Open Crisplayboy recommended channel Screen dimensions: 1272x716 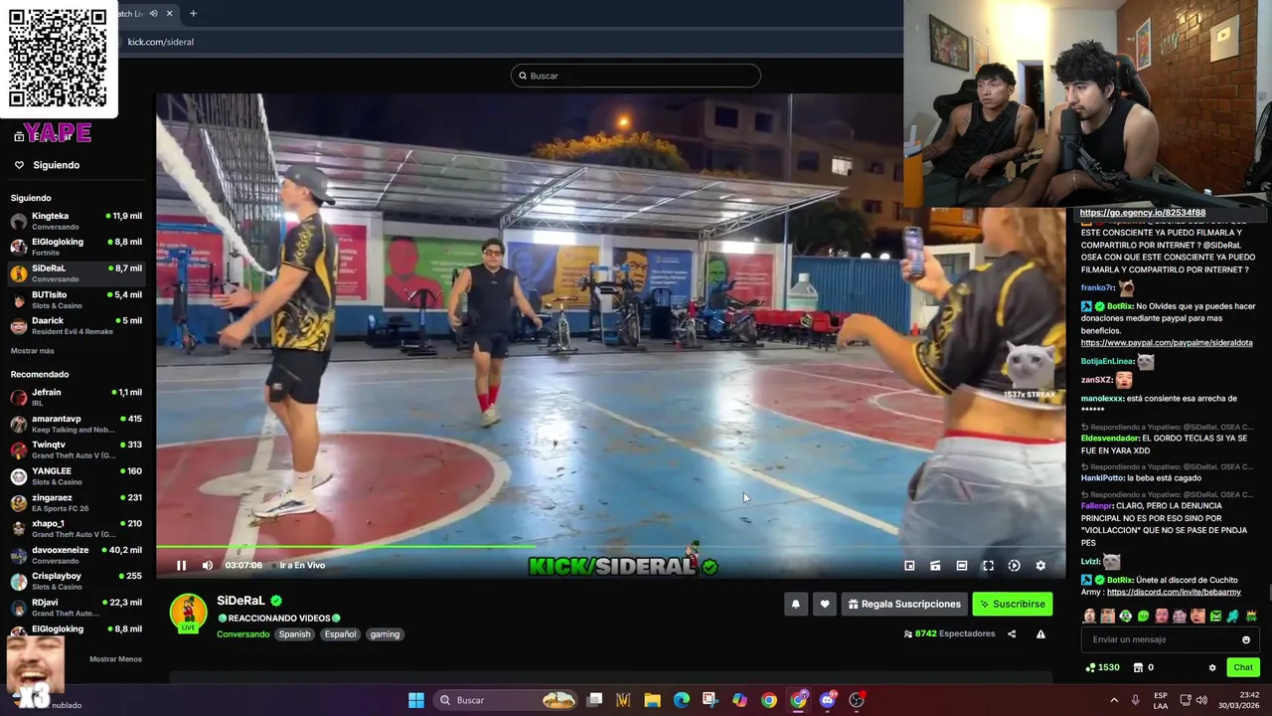(77, 581)
